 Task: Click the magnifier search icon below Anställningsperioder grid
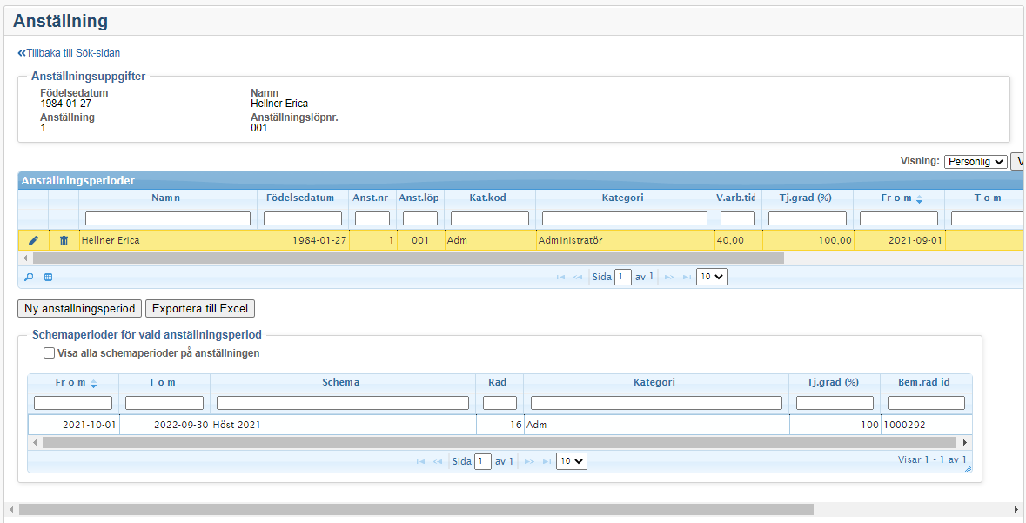pos(29,278)
